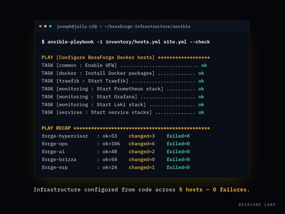This screenshot has width=285, height=214.
Task: Select the terminal title path text joseph@jolly-LOQ
Action: tap(77, 27)
